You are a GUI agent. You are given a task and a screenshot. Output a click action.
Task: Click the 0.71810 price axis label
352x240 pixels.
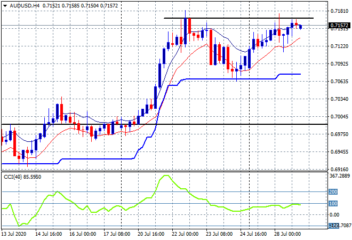[339, 11]
